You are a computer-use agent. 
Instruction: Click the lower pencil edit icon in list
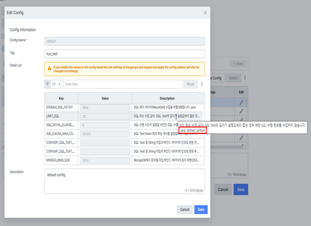pyautogui.click(x=241, y=138)
